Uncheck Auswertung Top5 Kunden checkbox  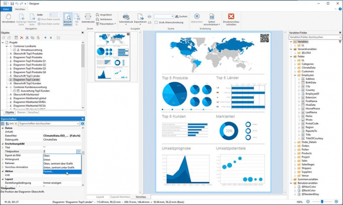tap(15, 90)
